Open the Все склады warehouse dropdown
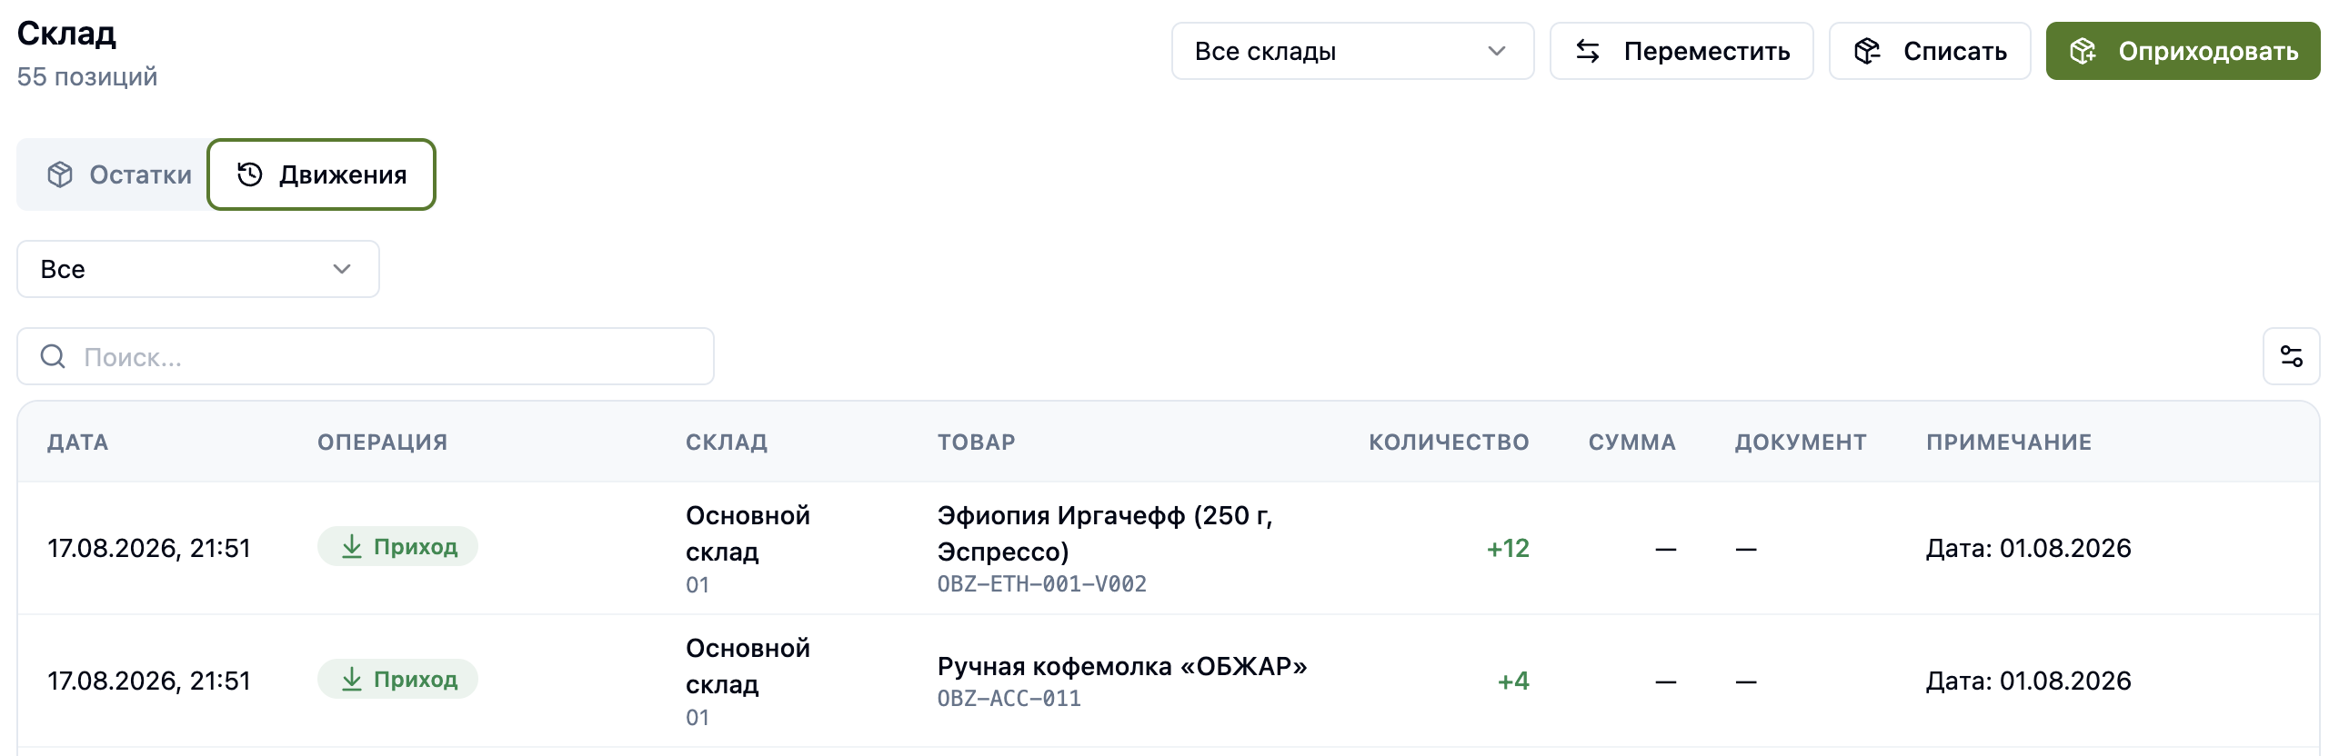Viewport: 2339px width, 756px height. pos(1352,51)
